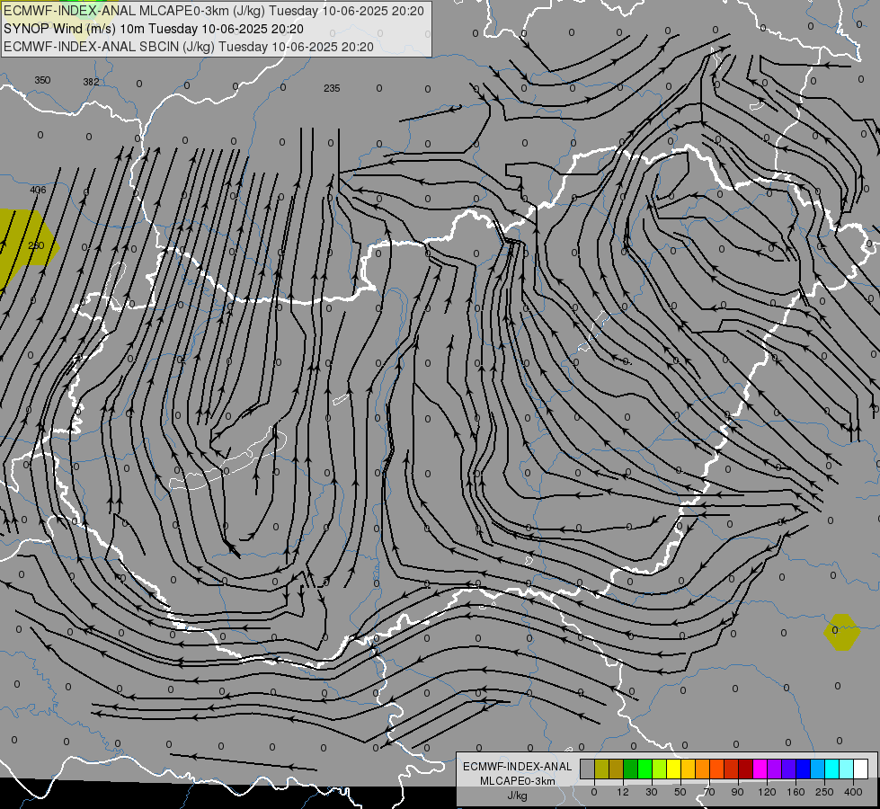Click the olive hexagon labeled 0

point(842,632)
